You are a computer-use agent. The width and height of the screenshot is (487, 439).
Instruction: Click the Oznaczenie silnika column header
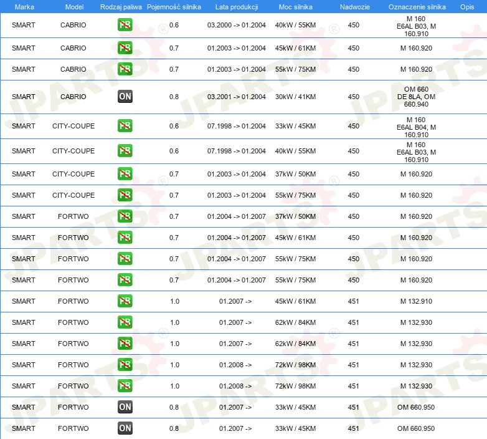pyautogui.click(x=417, y=6)
